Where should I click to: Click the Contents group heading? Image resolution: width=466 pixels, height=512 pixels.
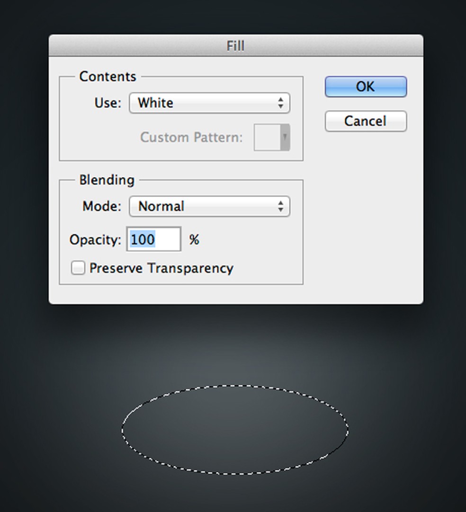(108, 77)
